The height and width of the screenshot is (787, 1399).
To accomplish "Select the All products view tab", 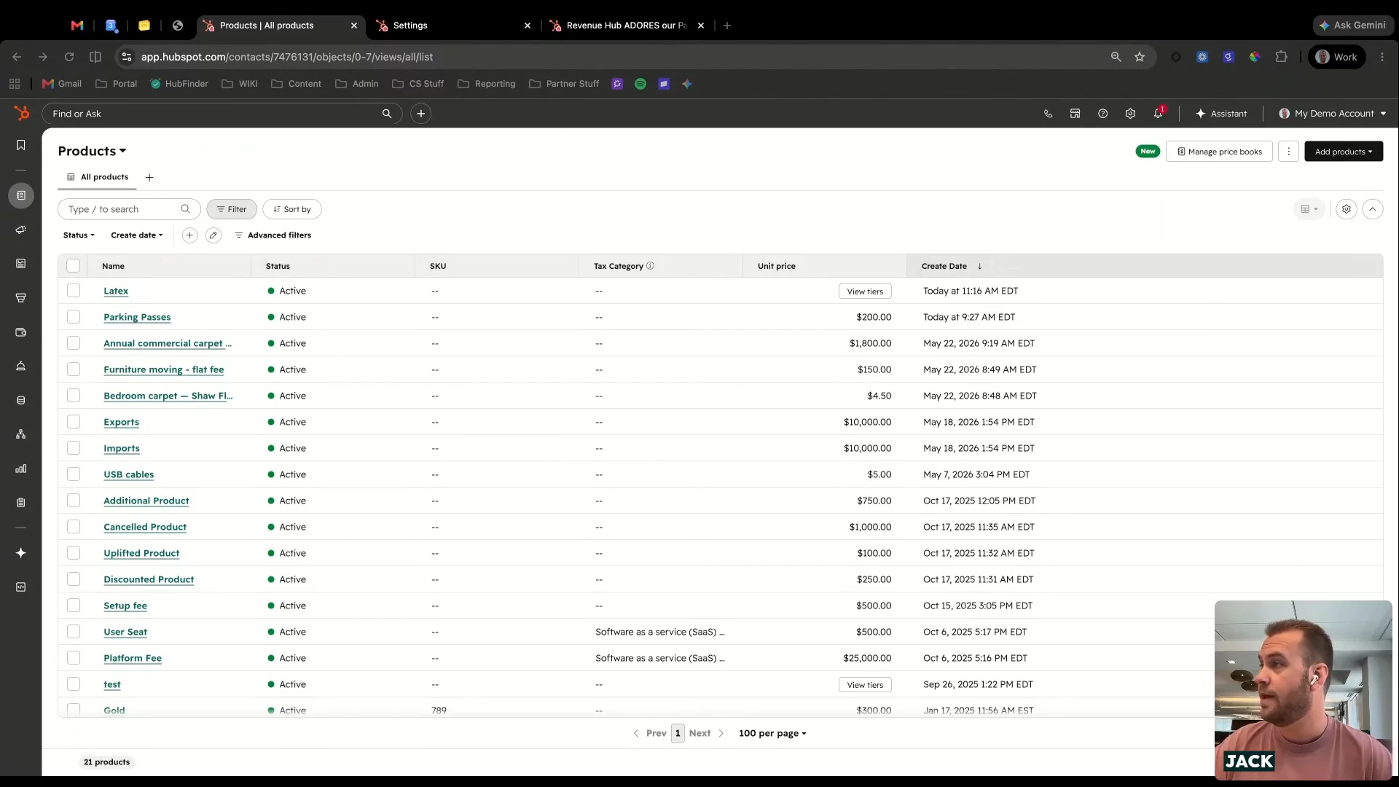I will pyautogui.click(x=98, y=177).
